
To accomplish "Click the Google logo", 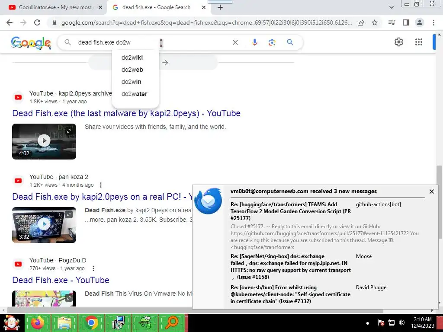I will click(31, 43).
